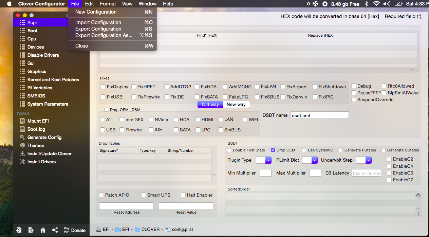Choose New Configuration from File menu
The height and width of the screenshot is (237, 429).
point(112,12)
